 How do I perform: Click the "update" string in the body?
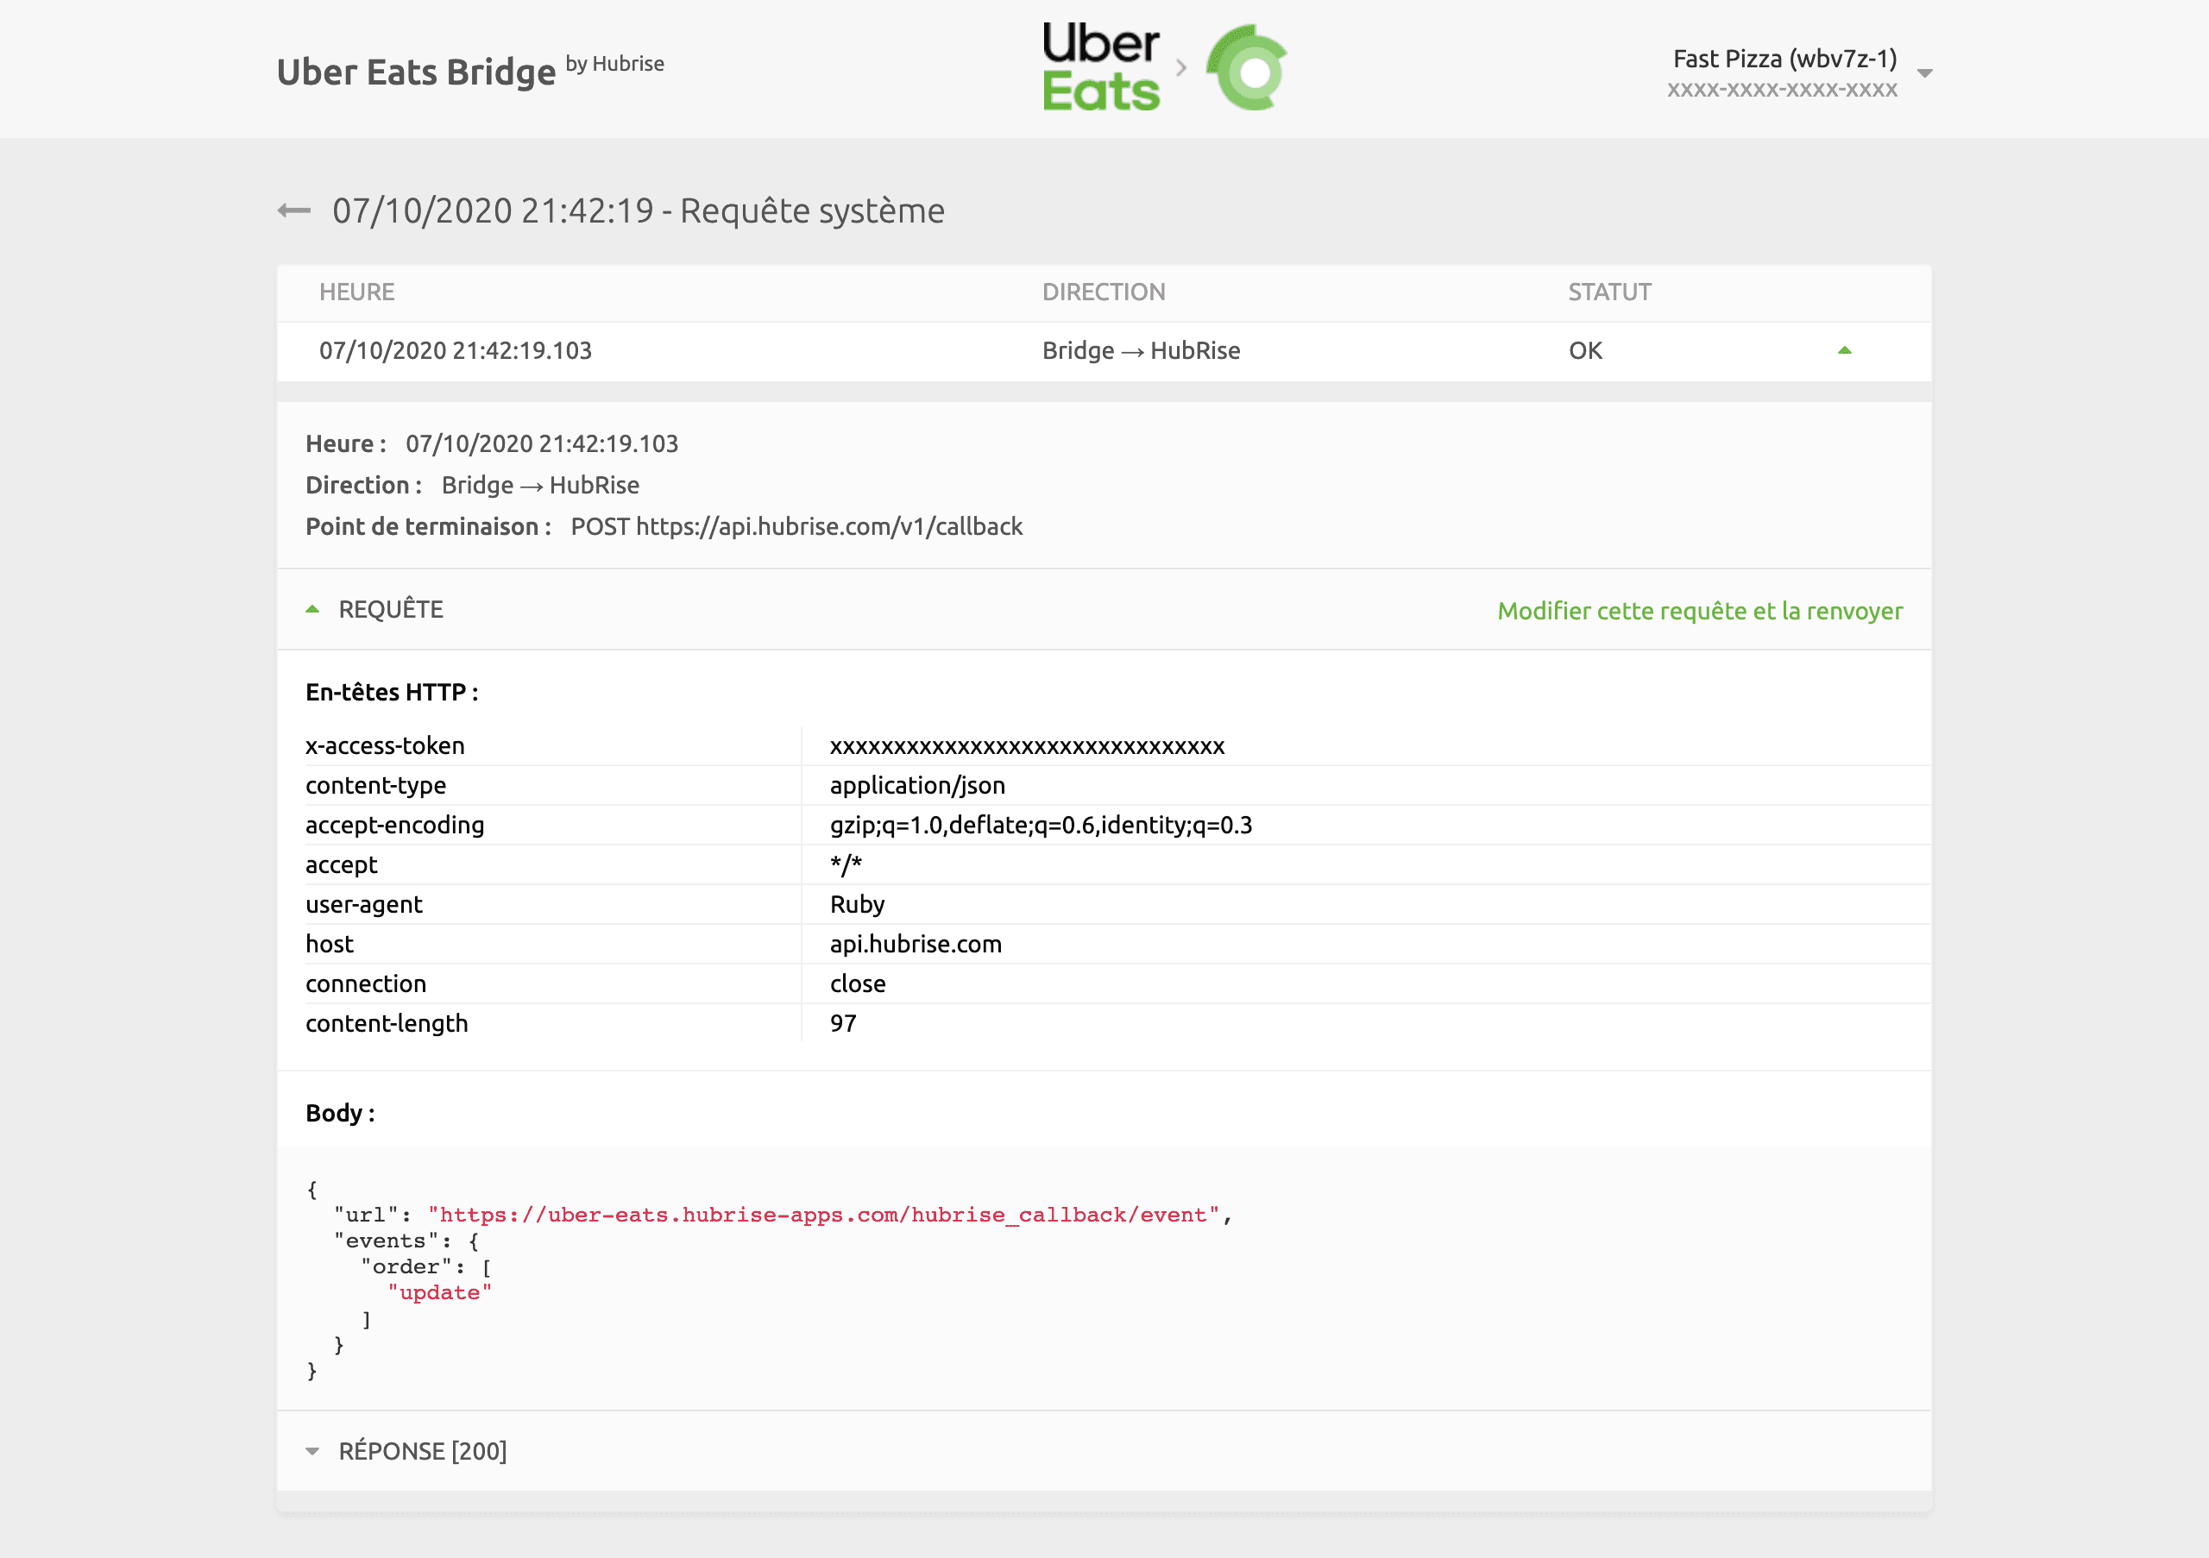pyautogui.click(x=440, y=1293)
